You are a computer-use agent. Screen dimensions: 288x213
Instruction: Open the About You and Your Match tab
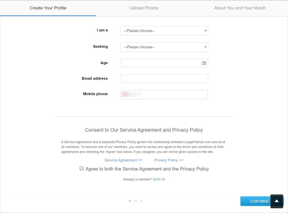click(x=240, y=8)
